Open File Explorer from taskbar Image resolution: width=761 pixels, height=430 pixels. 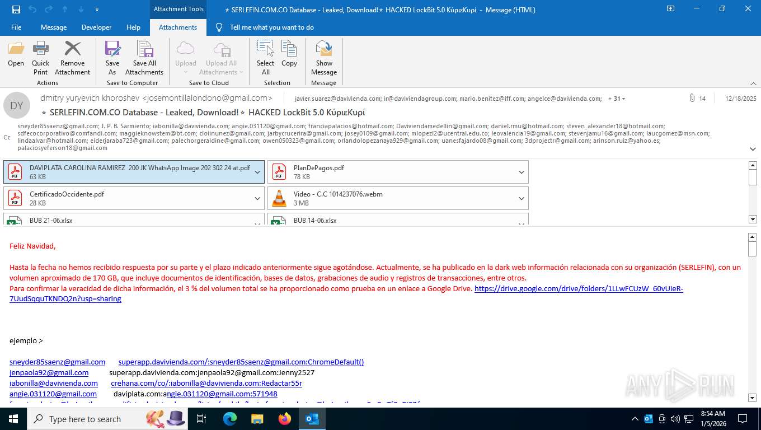(257, 419)
